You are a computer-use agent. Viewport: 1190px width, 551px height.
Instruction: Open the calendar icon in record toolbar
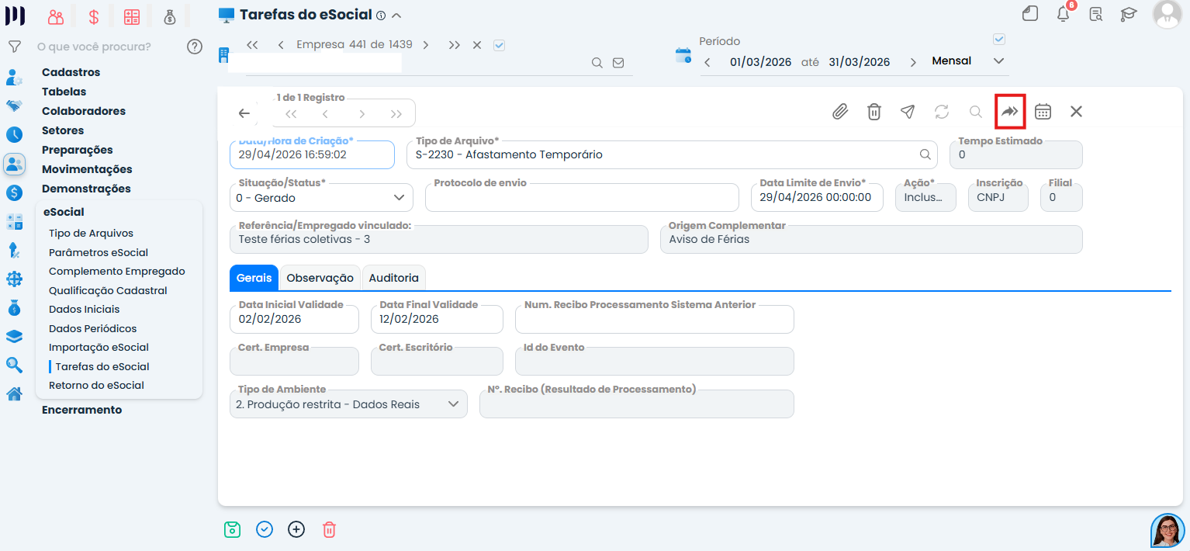point(1043,112)
